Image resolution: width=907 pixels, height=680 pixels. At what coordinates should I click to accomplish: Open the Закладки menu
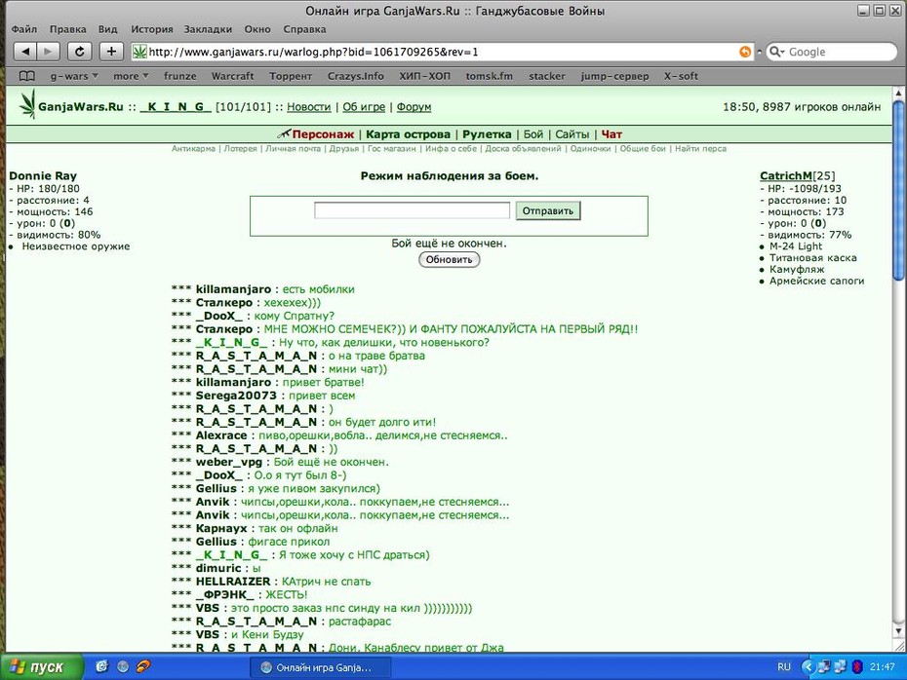tap(208, 29)
